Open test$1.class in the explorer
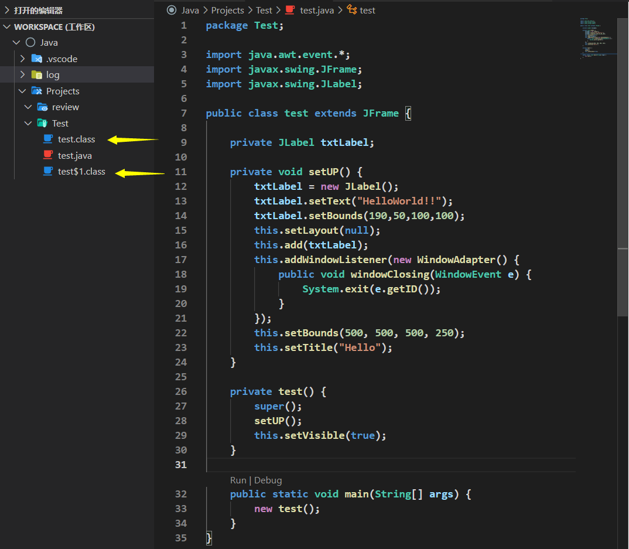The image size is (629, 549). point(81,172)
